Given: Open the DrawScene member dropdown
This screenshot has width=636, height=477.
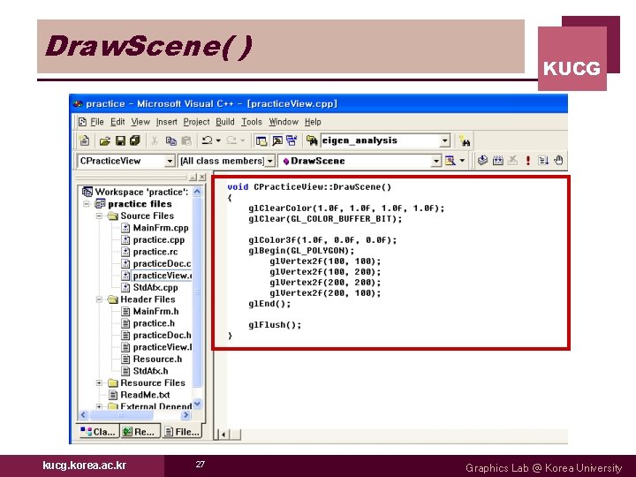Looking at the screenshot, I should (436, 161).
